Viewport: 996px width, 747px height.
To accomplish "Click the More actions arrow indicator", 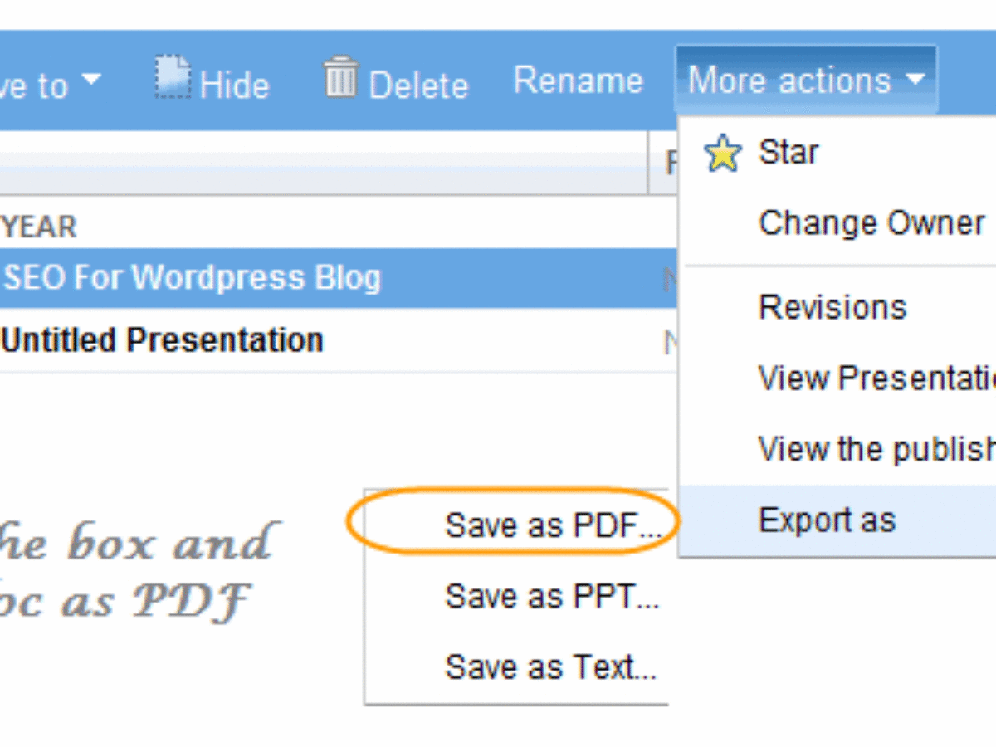I will 914,80.
